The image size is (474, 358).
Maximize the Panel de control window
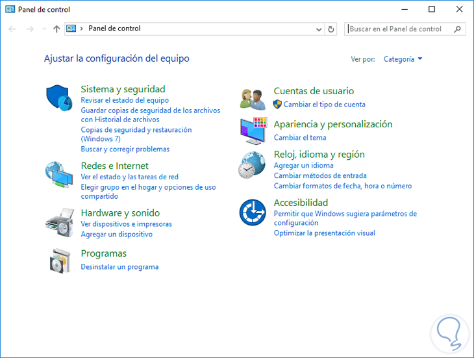pyautogui.click(x=432, y=9)
